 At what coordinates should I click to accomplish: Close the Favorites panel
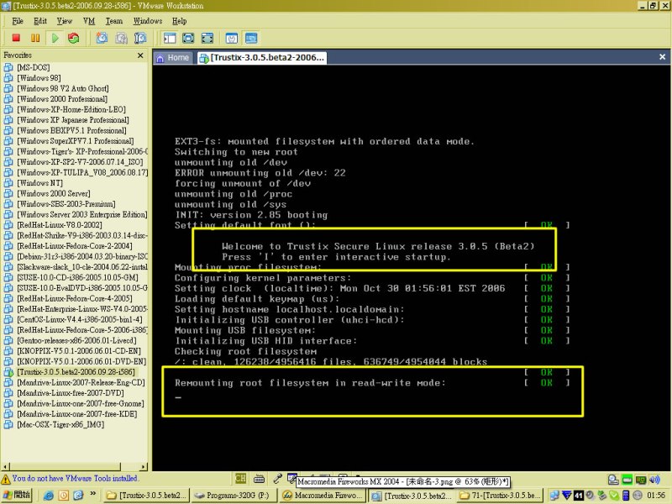(140, 55)
